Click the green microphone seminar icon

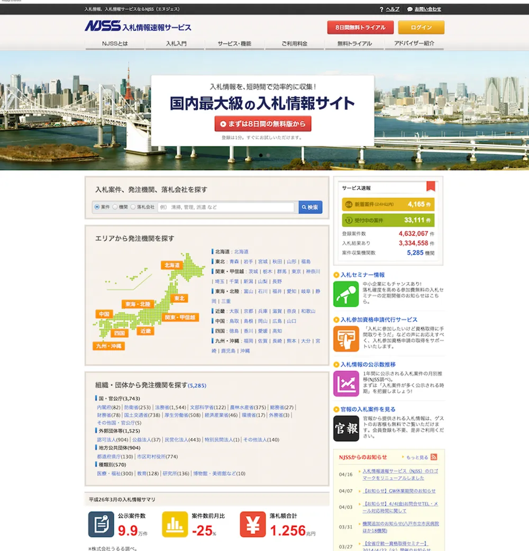(346, 294)
